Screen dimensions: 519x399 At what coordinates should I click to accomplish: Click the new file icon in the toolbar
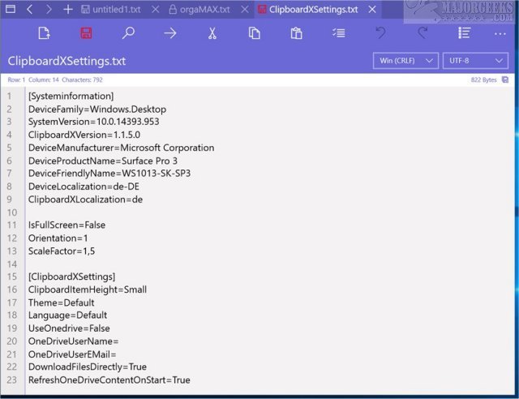point(44,33)
